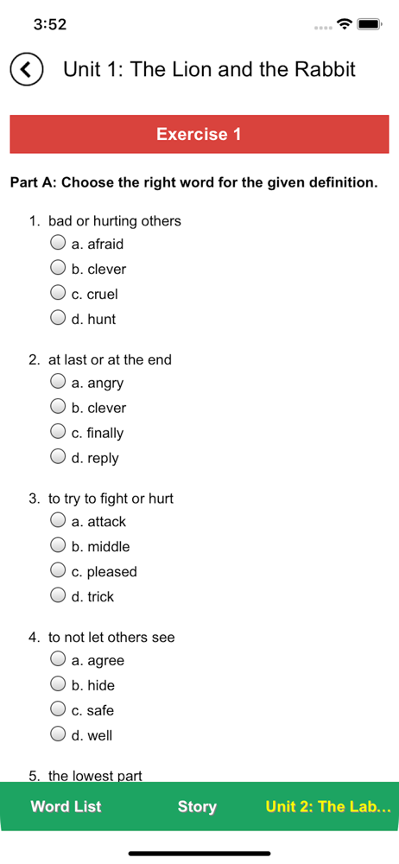Select 'c. pleased' radio option

58,570
